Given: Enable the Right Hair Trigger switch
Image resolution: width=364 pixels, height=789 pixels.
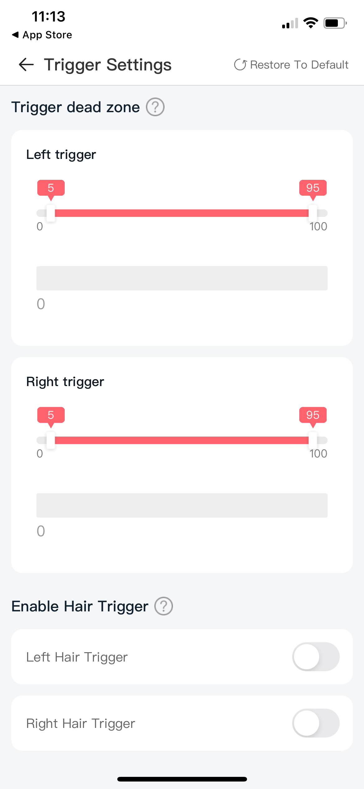Looking at the screenshot, I should [x=316, y=723].
